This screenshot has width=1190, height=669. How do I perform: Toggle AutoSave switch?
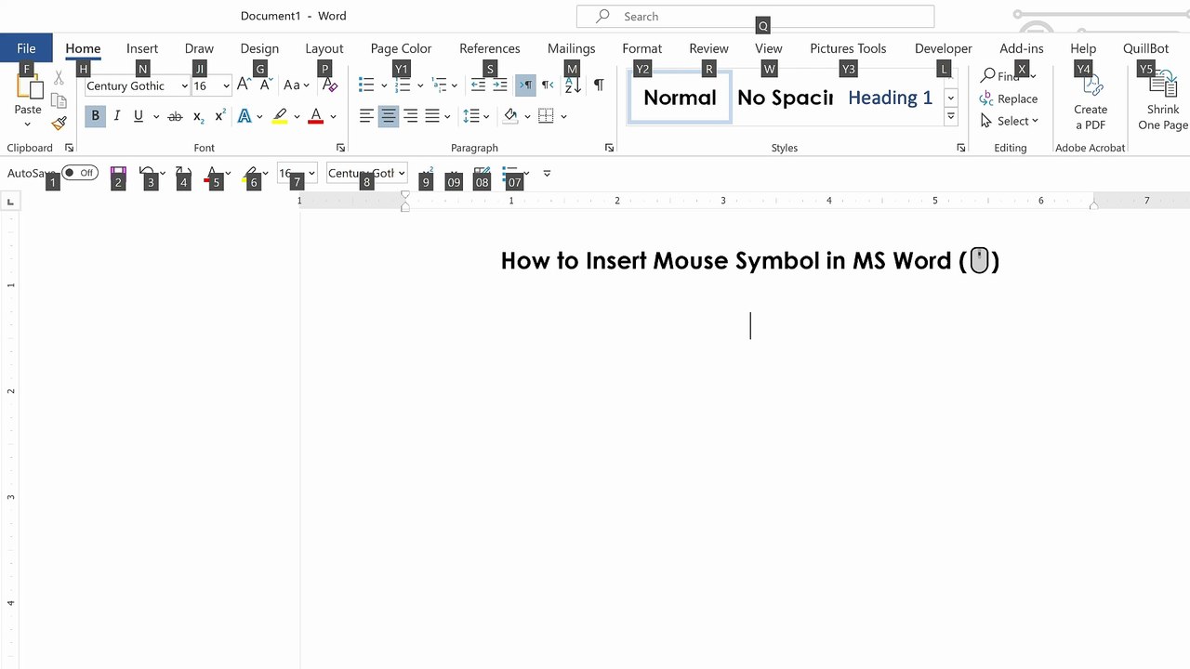[80, 173]
